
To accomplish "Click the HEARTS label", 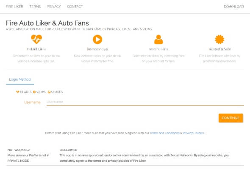I will pyautogui.click(x=26, y=92).
